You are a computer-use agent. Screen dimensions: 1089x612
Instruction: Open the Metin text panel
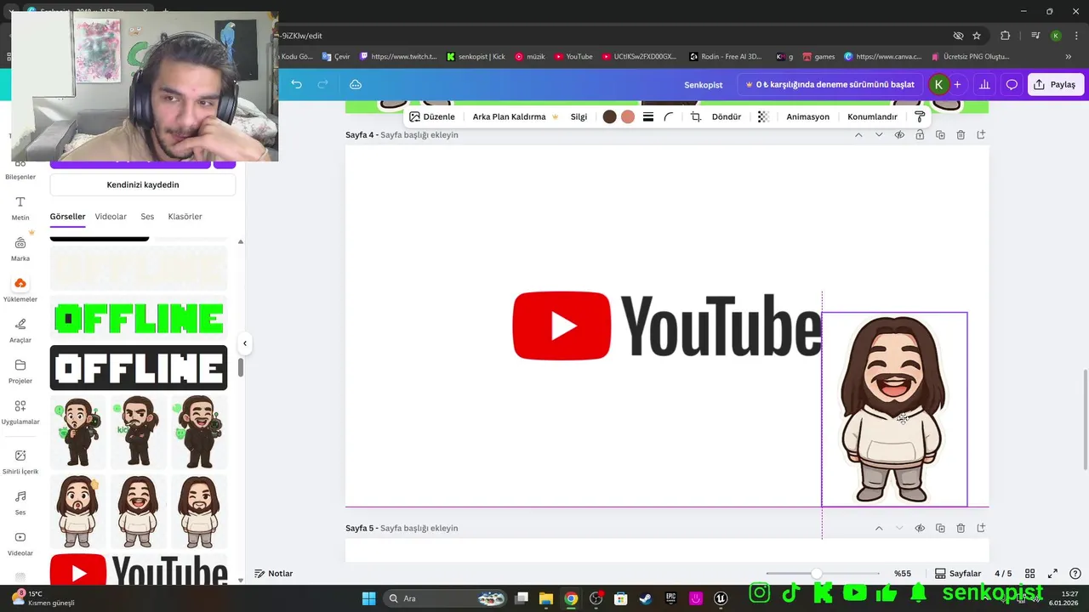pyautogui.click(x=20, y=207)
